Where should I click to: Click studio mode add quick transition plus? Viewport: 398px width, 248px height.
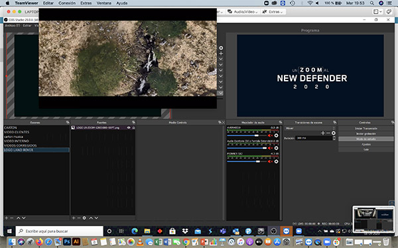pos(221,54)
